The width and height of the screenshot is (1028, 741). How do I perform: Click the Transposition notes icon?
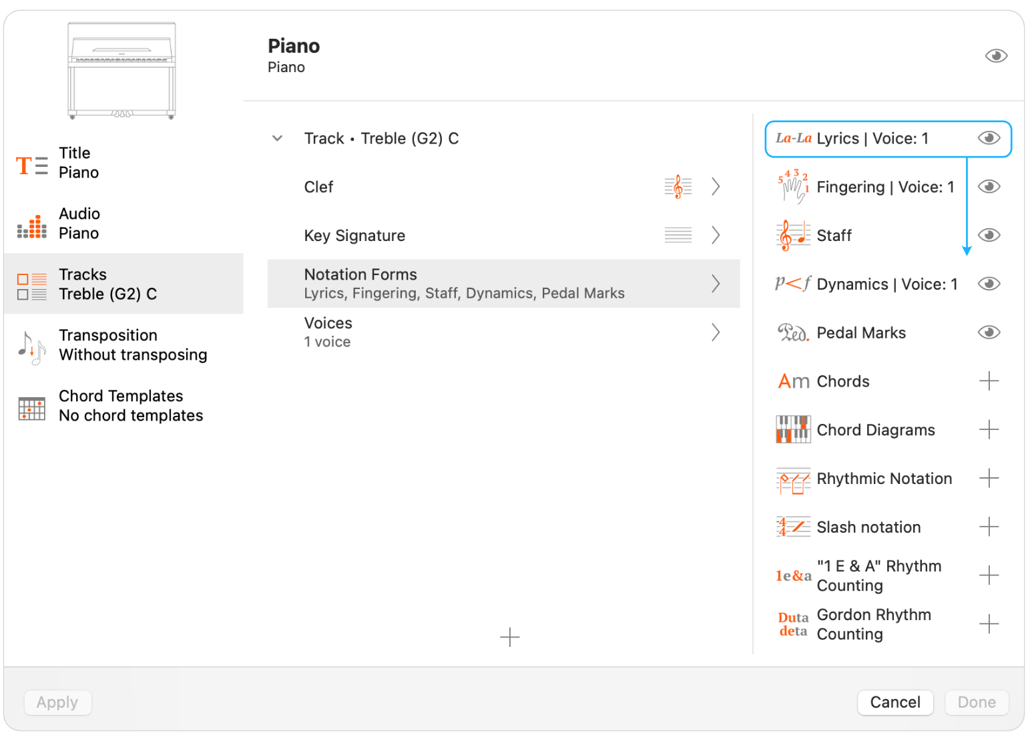tap(31, 347)
